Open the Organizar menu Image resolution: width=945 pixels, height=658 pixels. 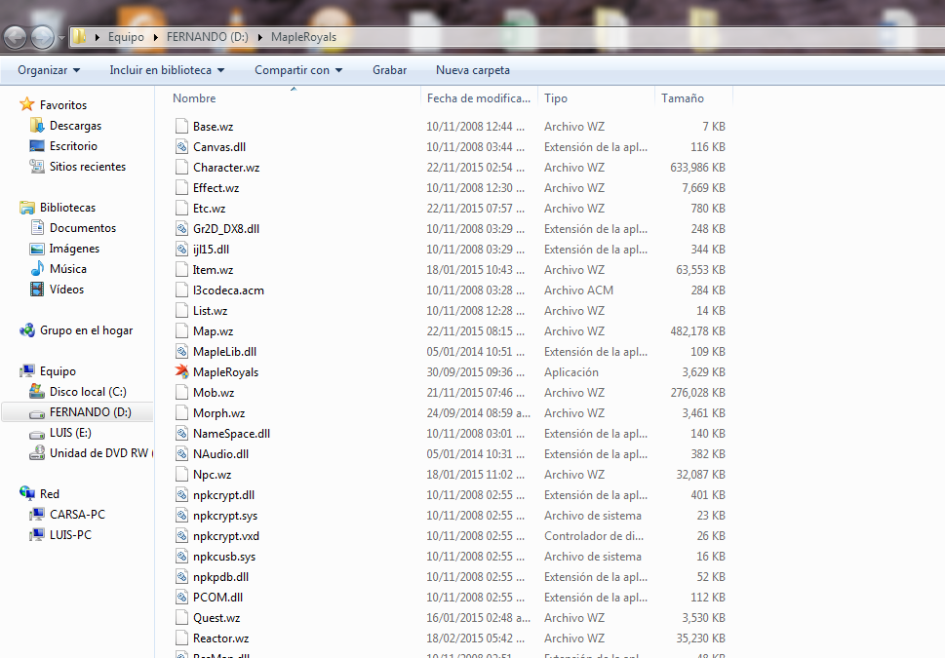point(49,70)
